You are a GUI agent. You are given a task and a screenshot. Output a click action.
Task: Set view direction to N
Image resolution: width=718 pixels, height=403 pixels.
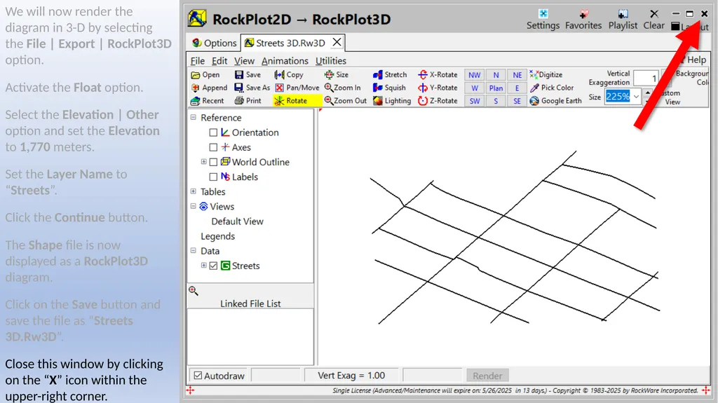[496, 75]
